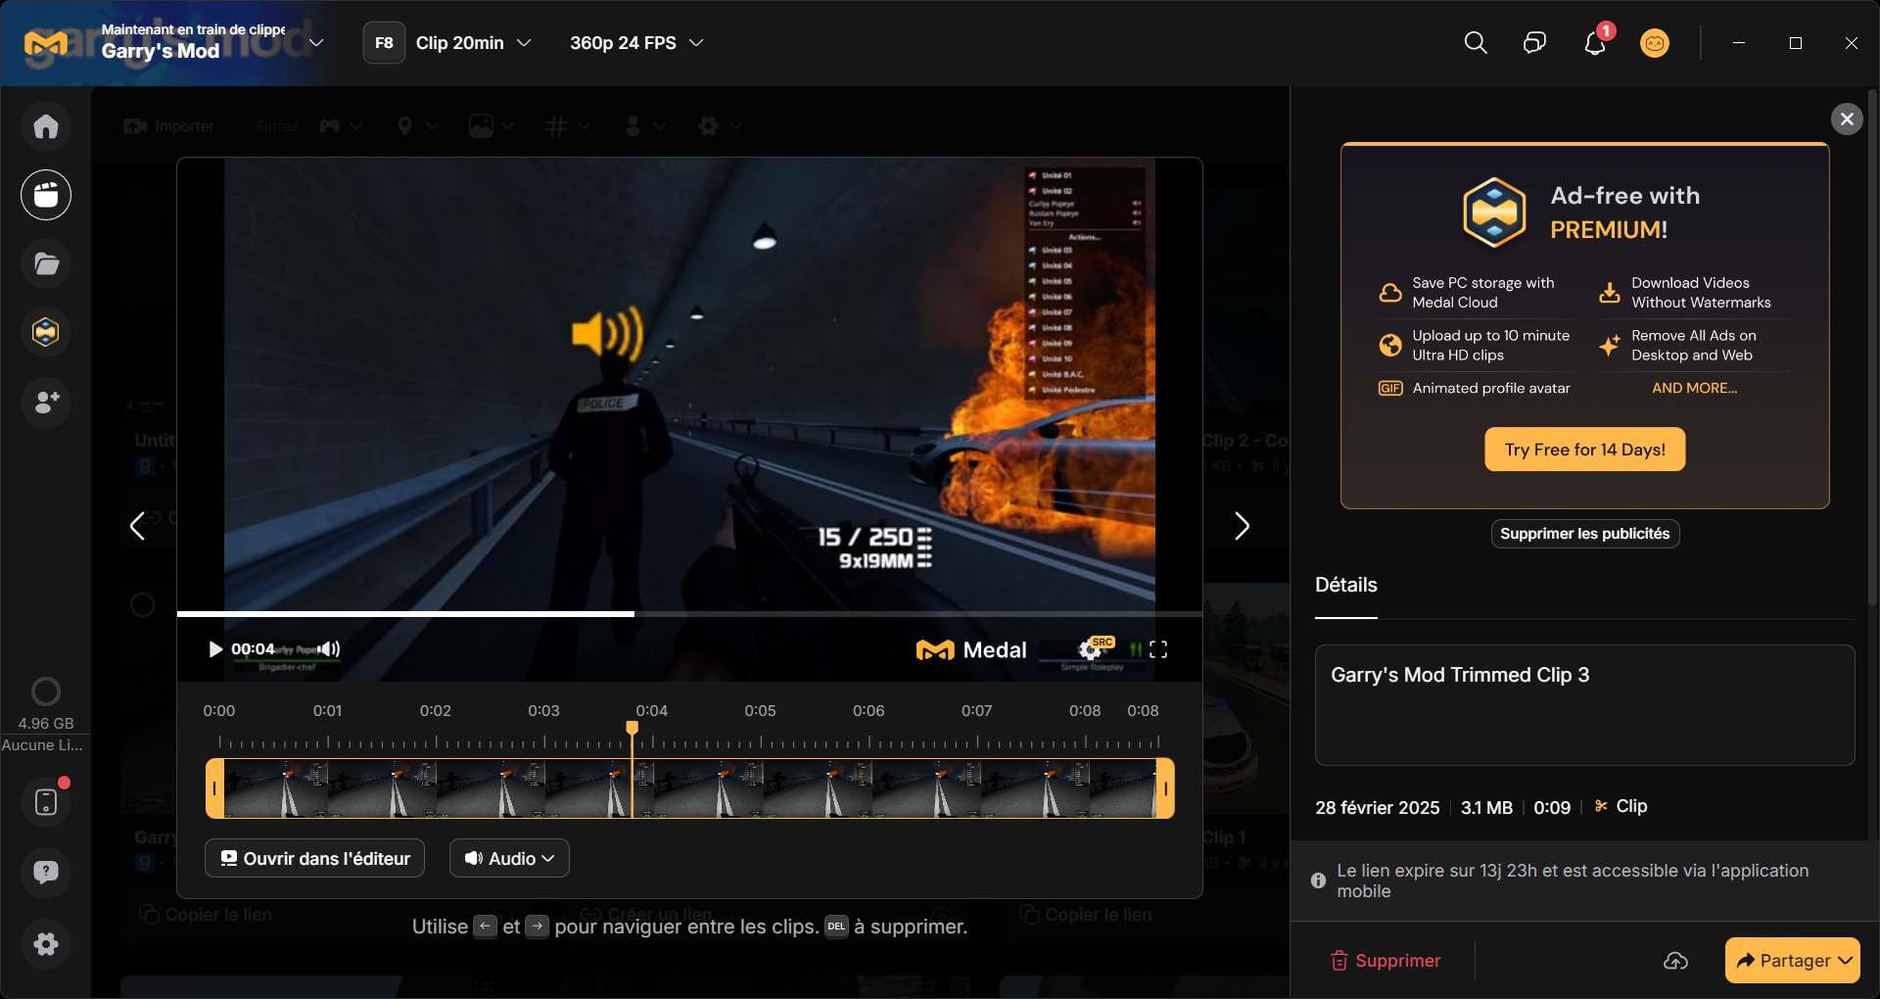
Task: Open the Clips library sidebar icon
Action: (x=46, y=195)
